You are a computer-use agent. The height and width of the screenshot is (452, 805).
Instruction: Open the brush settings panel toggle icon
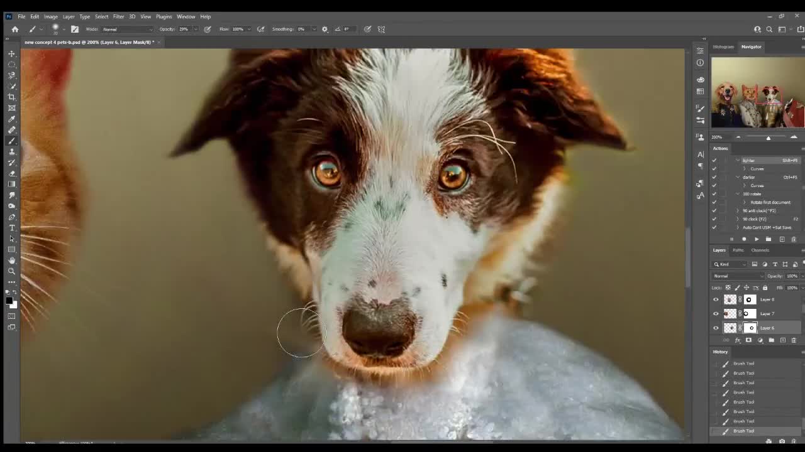click(75, 29)
